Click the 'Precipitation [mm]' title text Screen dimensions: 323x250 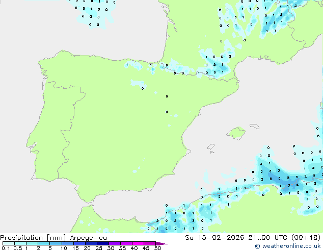click(x=33, y=238)
